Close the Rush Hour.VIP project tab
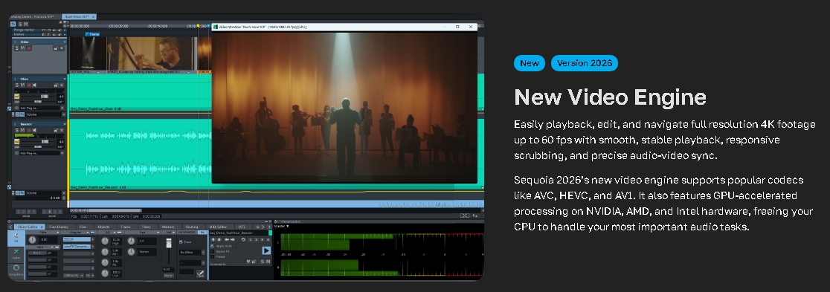The height and width of the screenshot is (292, 830). 93,17
